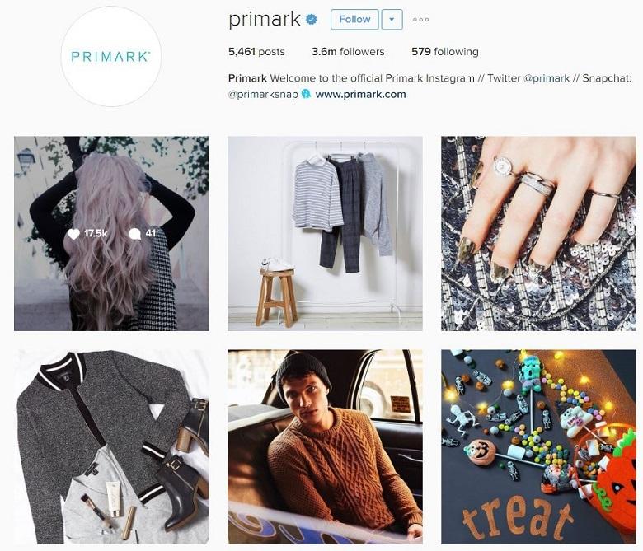Viewport: 643px width, 551px height.
Task: Open the rings and sequins post
Action: [x=538, y=234]
